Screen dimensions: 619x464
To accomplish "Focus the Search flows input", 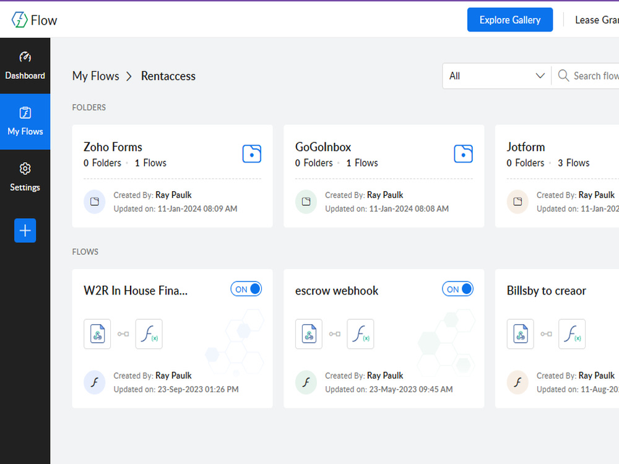I will (x=596, y=75).
